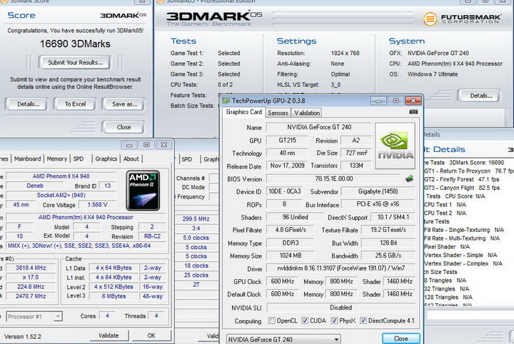Open the Graphics tab in CPU-Z

[x=106, y=158]
